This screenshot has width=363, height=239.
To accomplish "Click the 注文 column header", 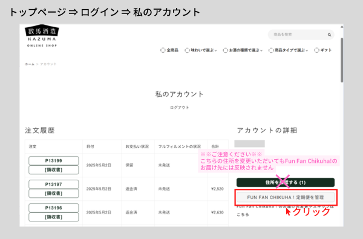I will click(x=33, y=146).
